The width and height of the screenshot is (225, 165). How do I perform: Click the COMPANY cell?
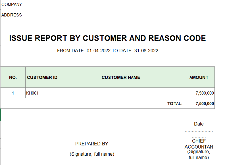[12, 5]
